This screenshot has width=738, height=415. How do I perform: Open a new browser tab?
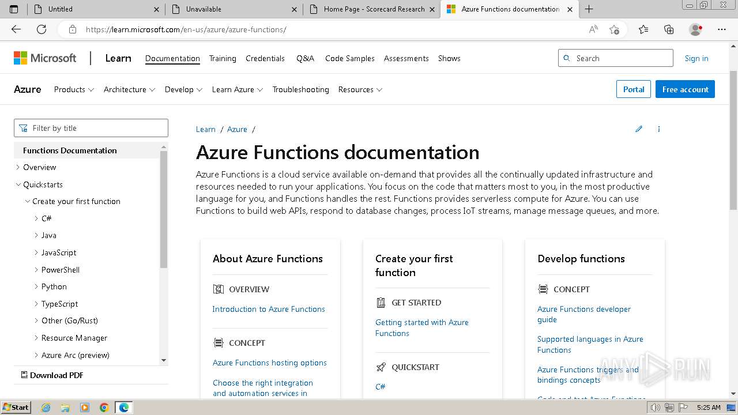(589, 9)
